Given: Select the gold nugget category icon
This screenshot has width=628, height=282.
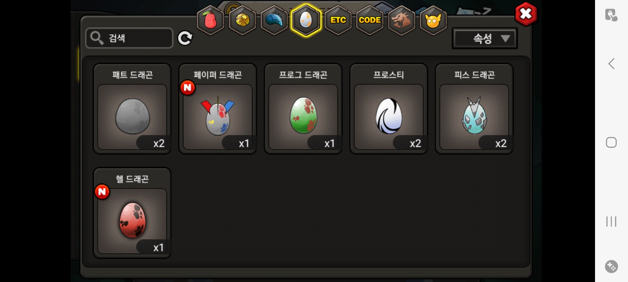Looking at the screenshot, I should [242, 20].
